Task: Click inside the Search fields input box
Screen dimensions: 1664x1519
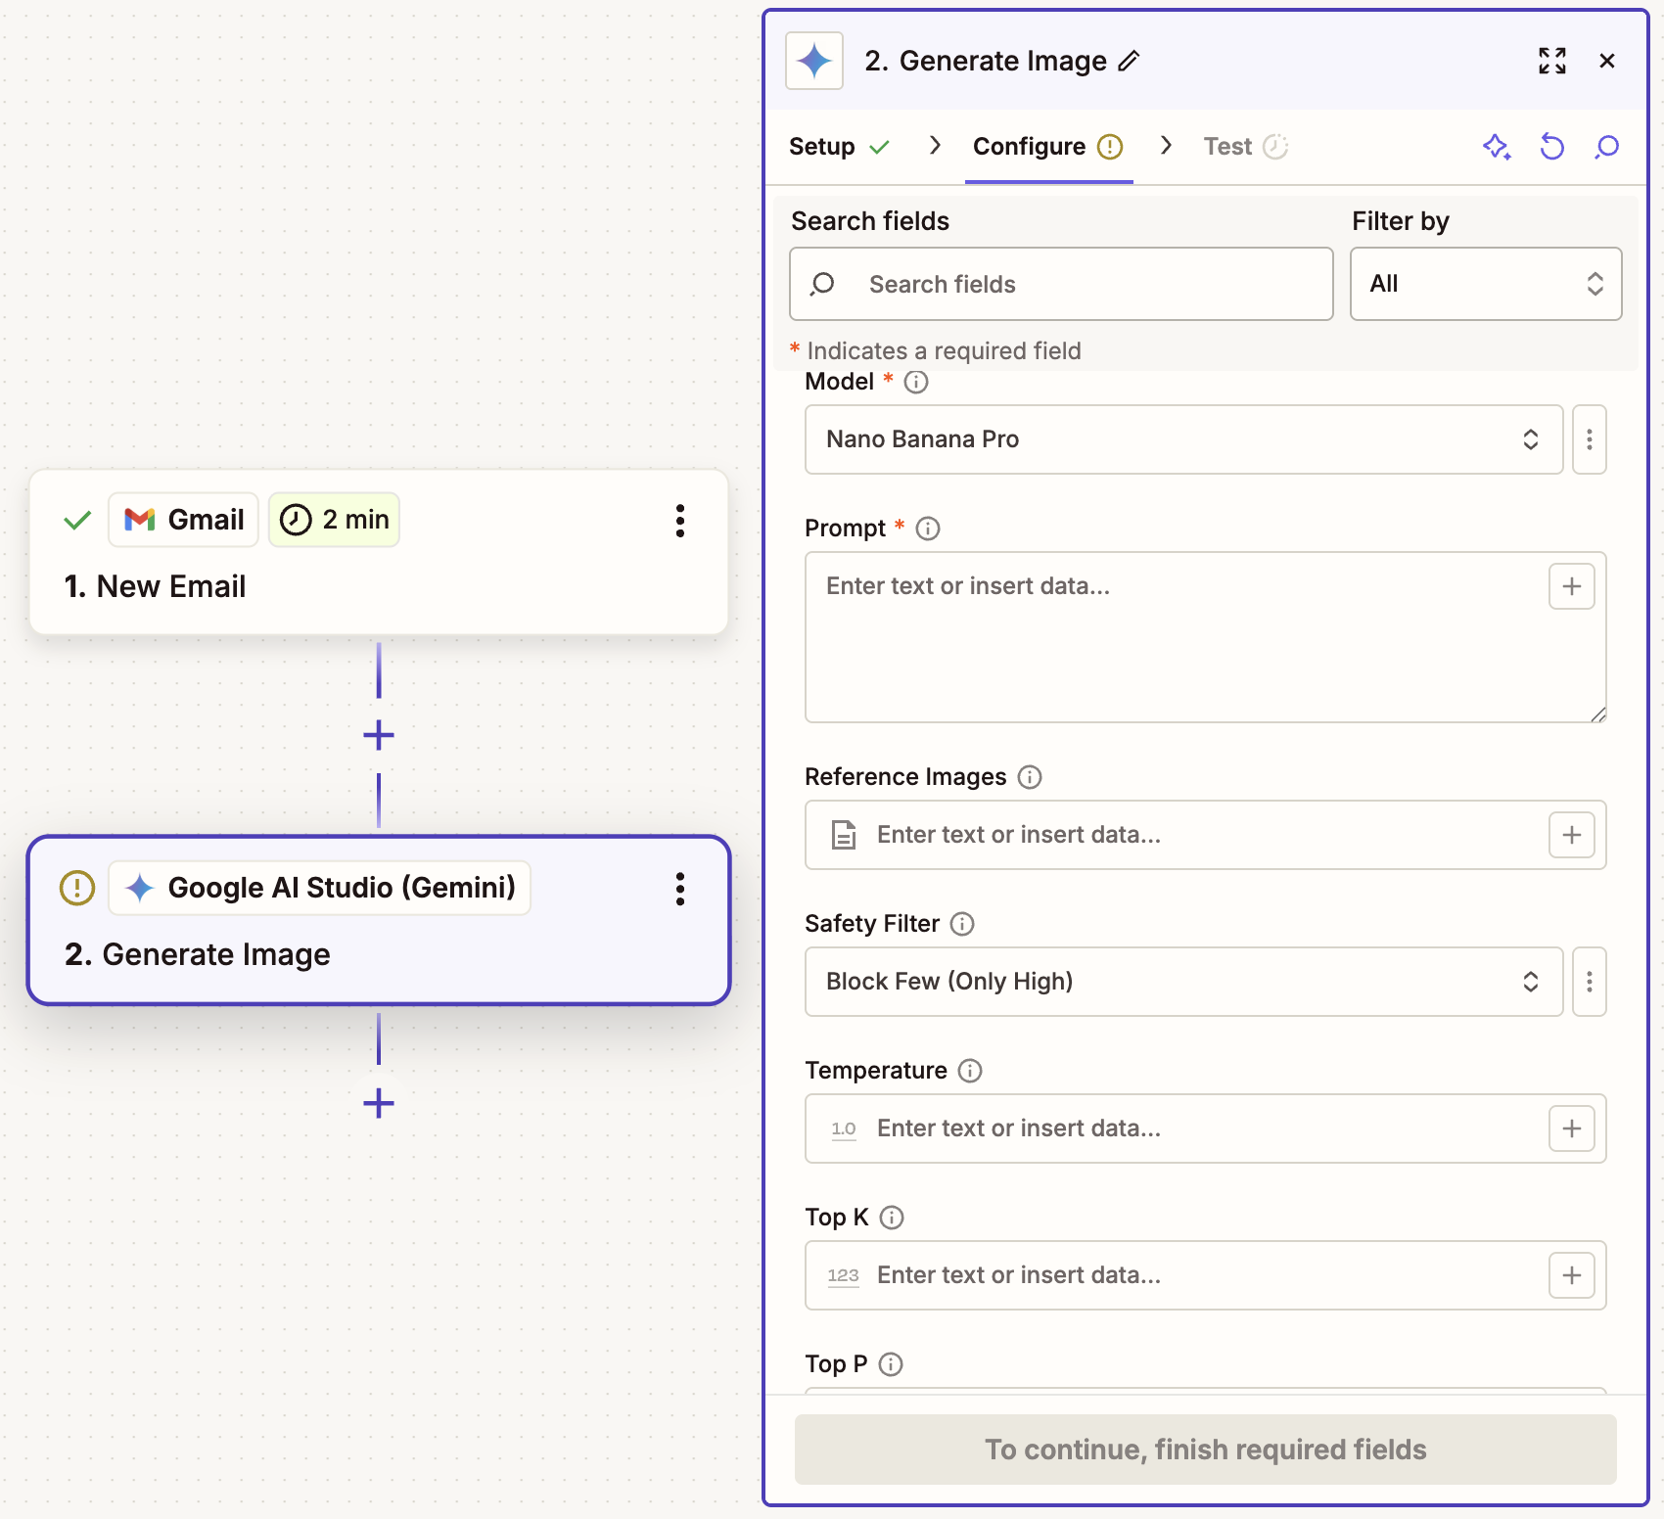Action: pos(1061,284)
